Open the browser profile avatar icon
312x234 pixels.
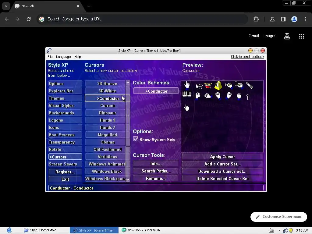point(294,19)
